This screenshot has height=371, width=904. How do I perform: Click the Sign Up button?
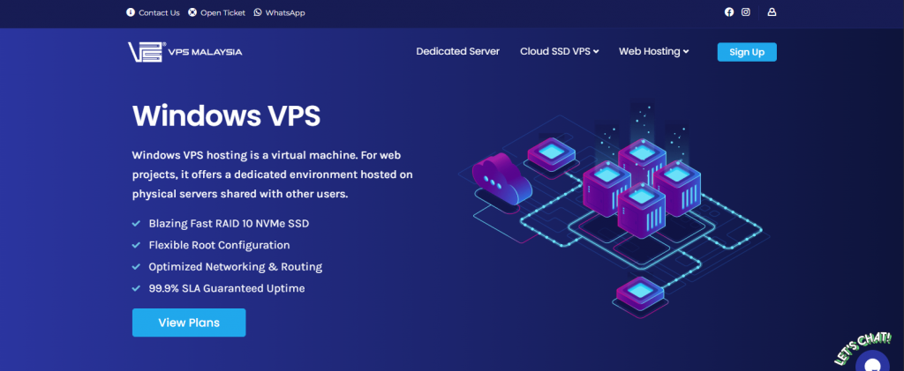[747, 52]
